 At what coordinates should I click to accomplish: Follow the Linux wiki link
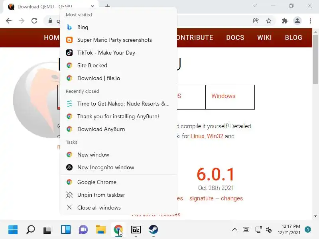[x=197, y=136]
